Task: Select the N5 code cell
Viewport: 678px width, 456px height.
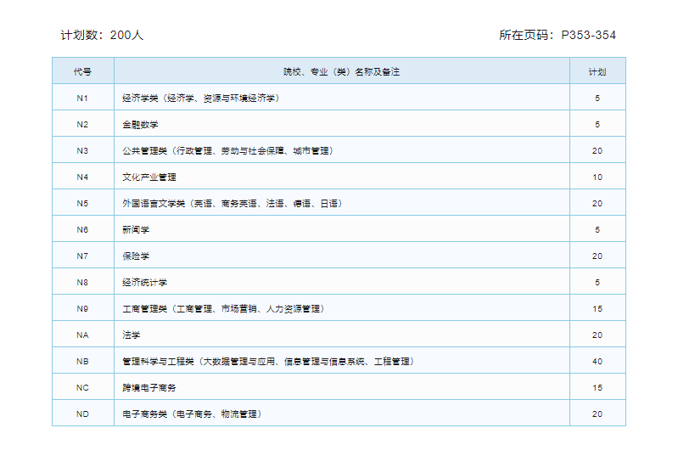Action: point(82,204)
